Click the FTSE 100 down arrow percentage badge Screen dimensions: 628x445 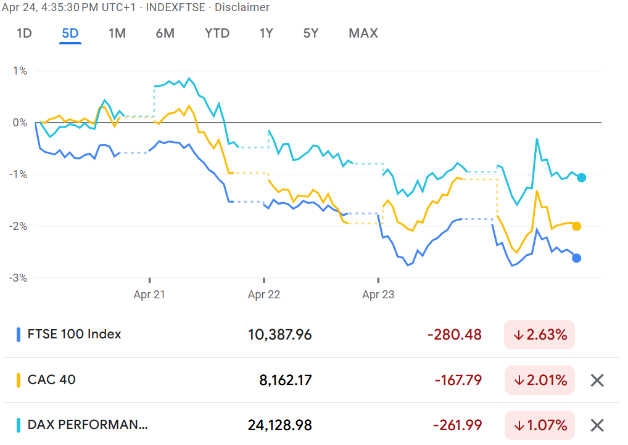click(539, 335)
